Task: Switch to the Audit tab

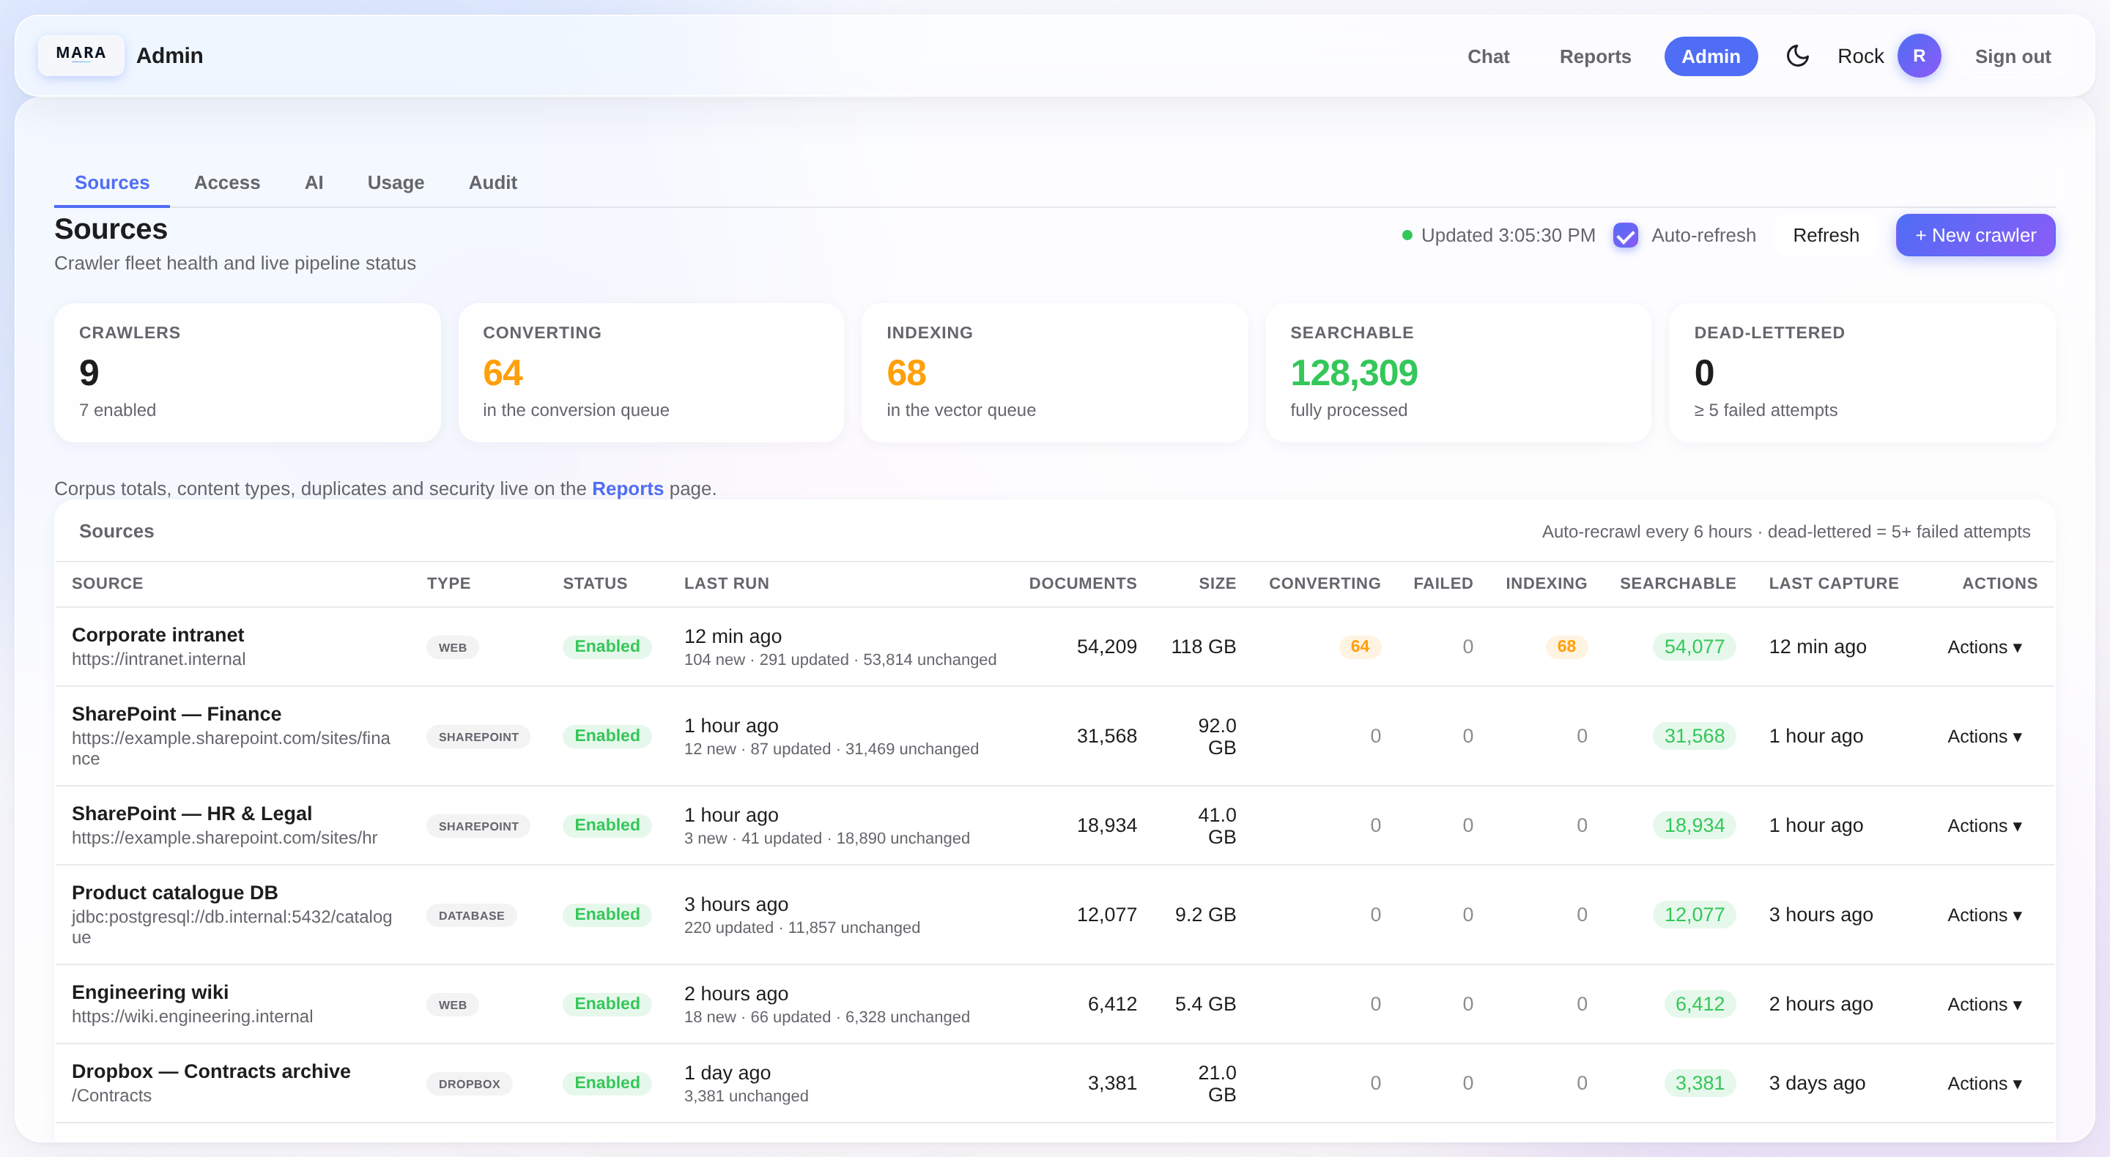Action: [x=492, y=182]
